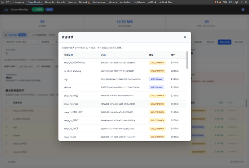Screen dimensions: 249x168
Task: Open the Application tab
Action: pyautogui.click(x=126, y=2)
